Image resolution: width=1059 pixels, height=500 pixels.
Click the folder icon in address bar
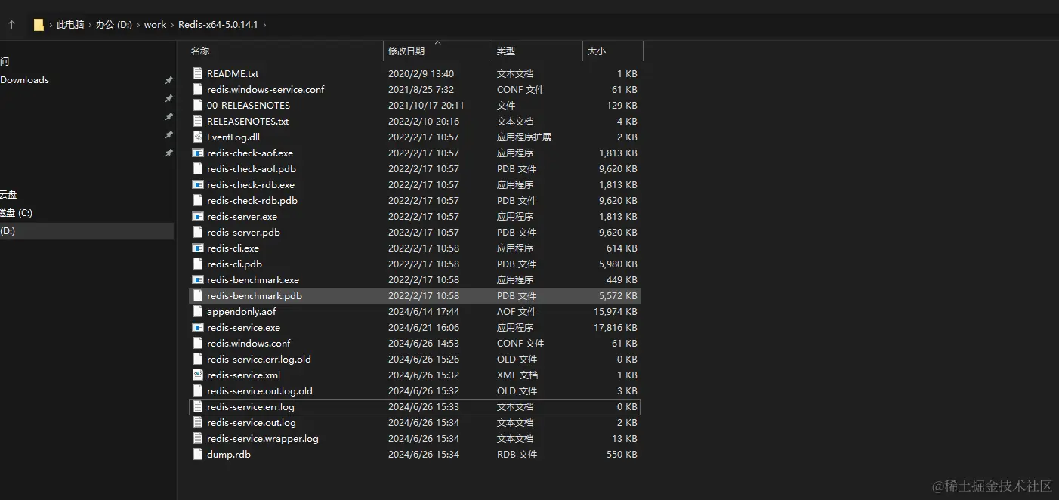tap(39, 25)
